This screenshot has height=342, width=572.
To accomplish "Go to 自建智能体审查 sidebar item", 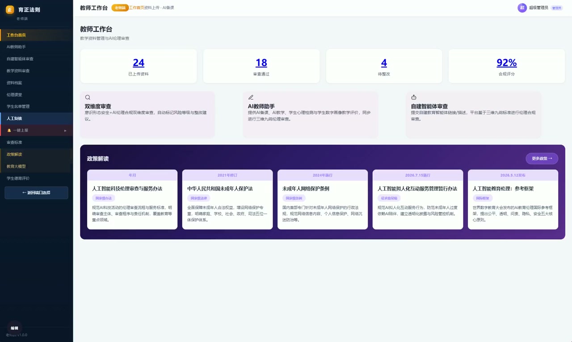I will coord(36,59).
